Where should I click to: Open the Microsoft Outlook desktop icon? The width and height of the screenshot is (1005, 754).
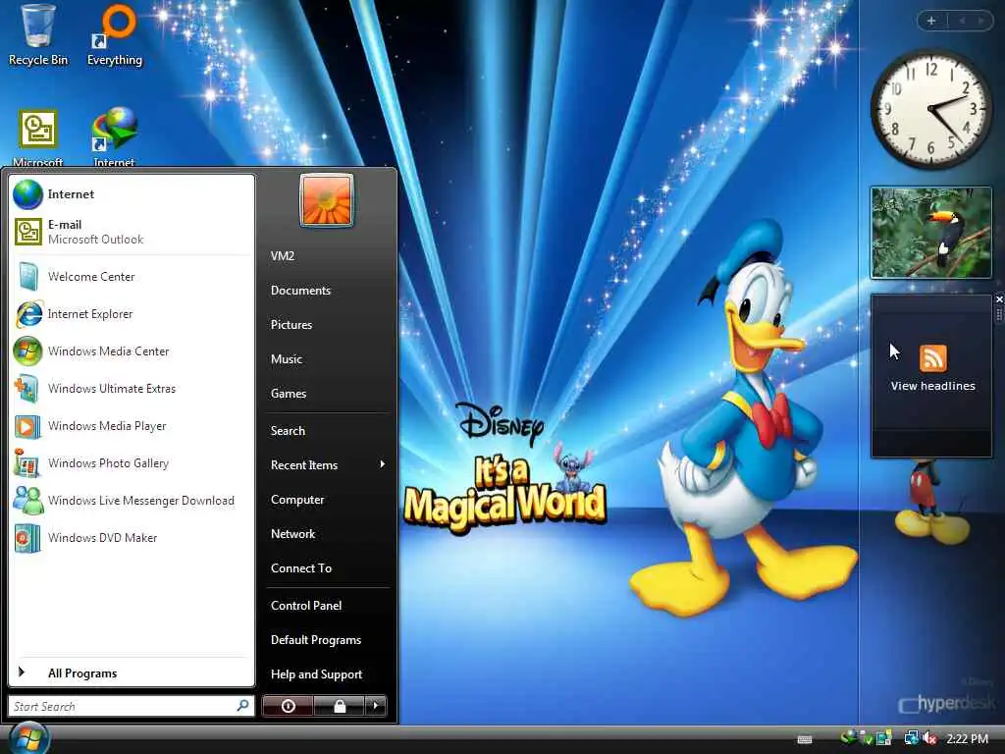(38, 137)
